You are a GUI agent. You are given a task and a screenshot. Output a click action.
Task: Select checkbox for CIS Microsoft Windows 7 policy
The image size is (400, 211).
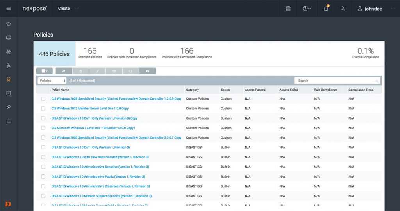[43, 128]
